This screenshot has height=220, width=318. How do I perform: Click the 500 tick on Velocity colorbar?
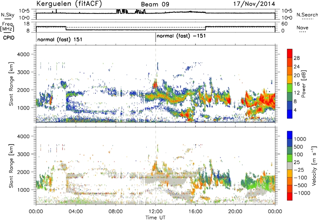[299, 147]
